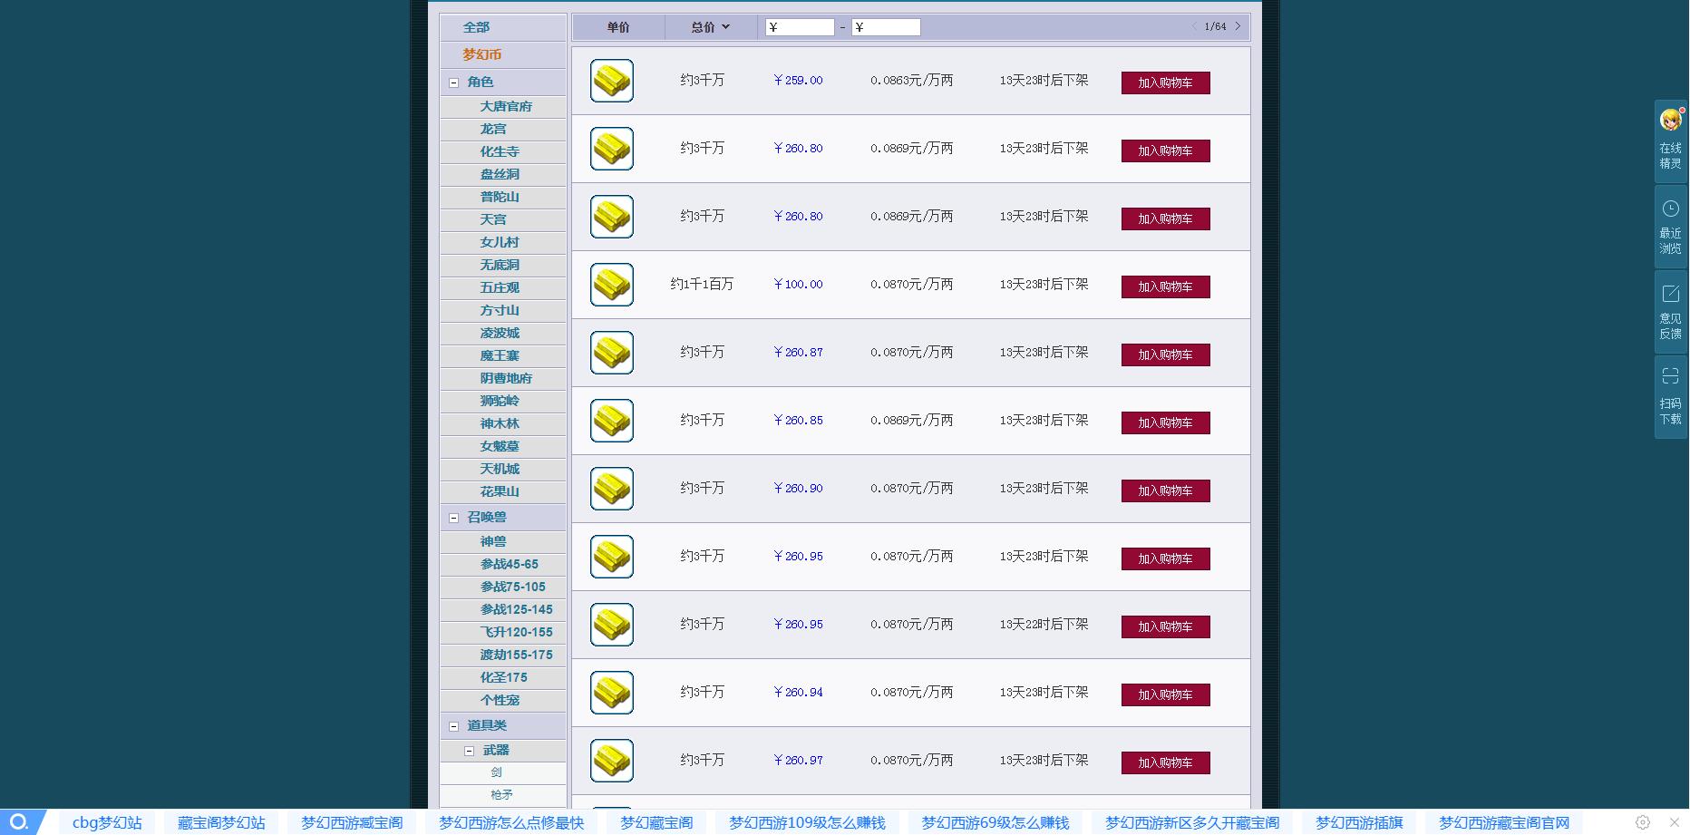The width and height of the screenshot is (1690, 835).
Task: Click the gold bar icon priced ￥259.00
Action: coord(611,81)
